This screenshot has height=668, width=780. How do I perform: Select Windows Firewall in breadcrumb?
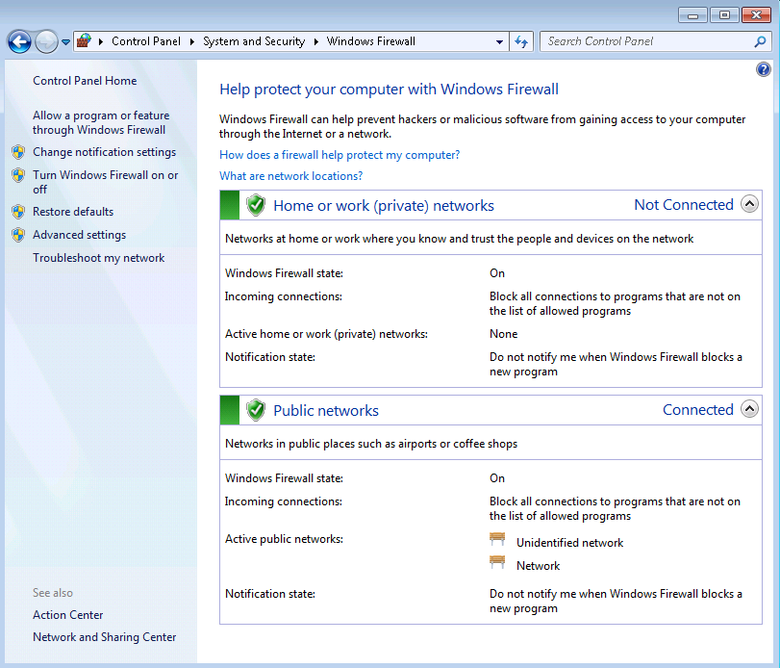coord(370,41)
